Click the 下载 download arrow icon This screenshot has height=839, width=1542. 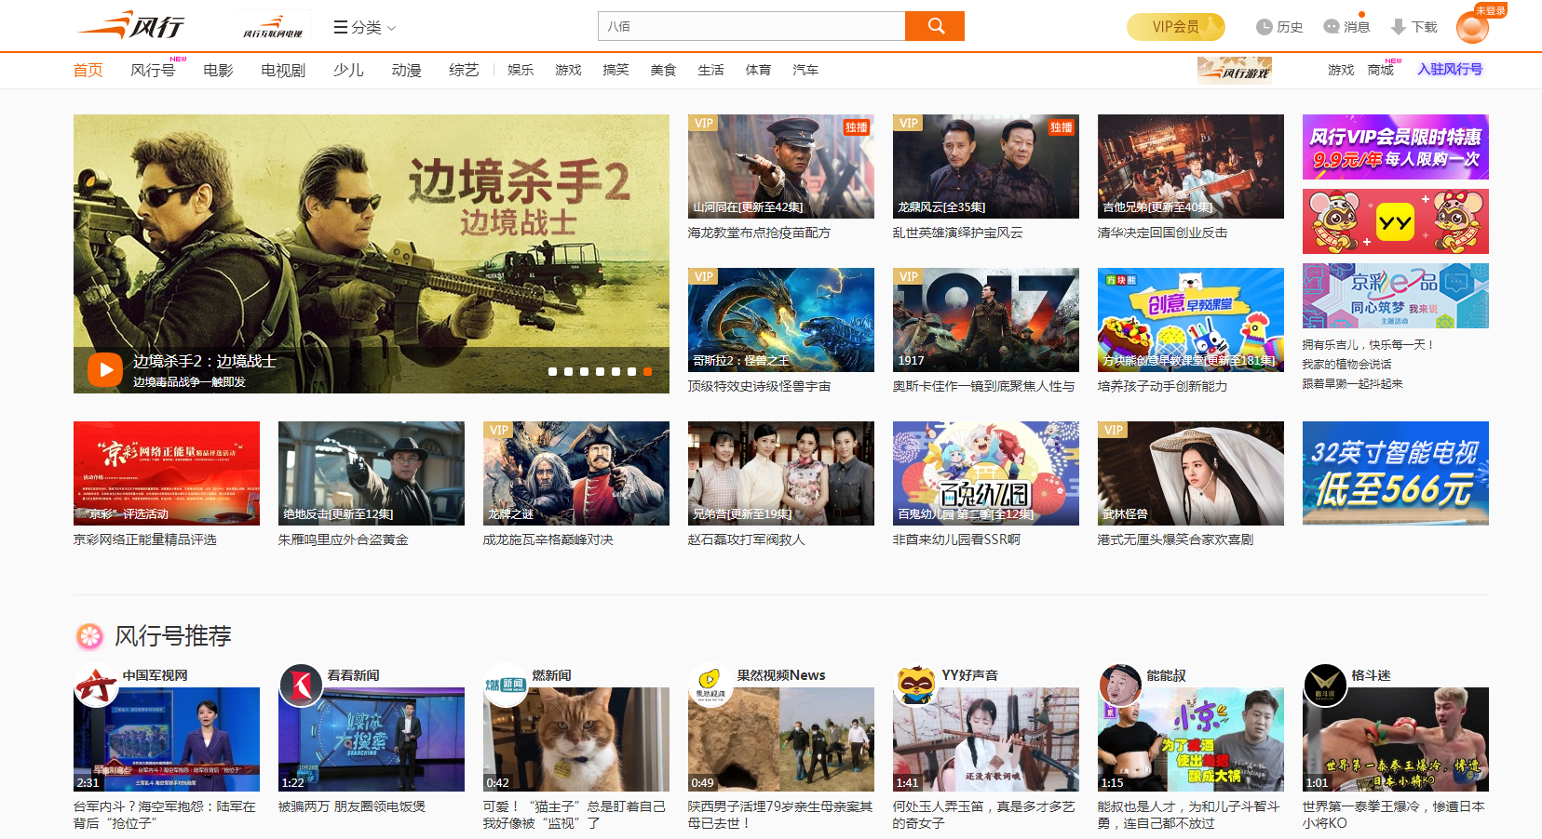click(1398, 27)
